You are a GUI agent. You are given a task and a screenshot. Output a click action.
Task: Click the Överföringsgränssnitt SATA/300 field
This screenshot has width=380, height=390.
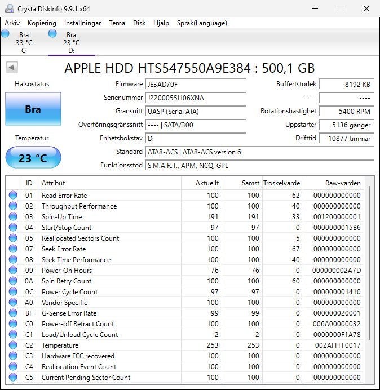tap(195, 125)
